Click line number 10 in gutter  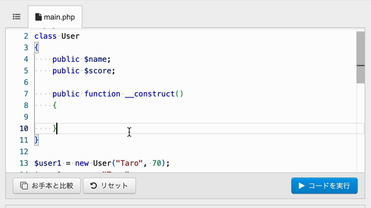click(x=24, y=128)
